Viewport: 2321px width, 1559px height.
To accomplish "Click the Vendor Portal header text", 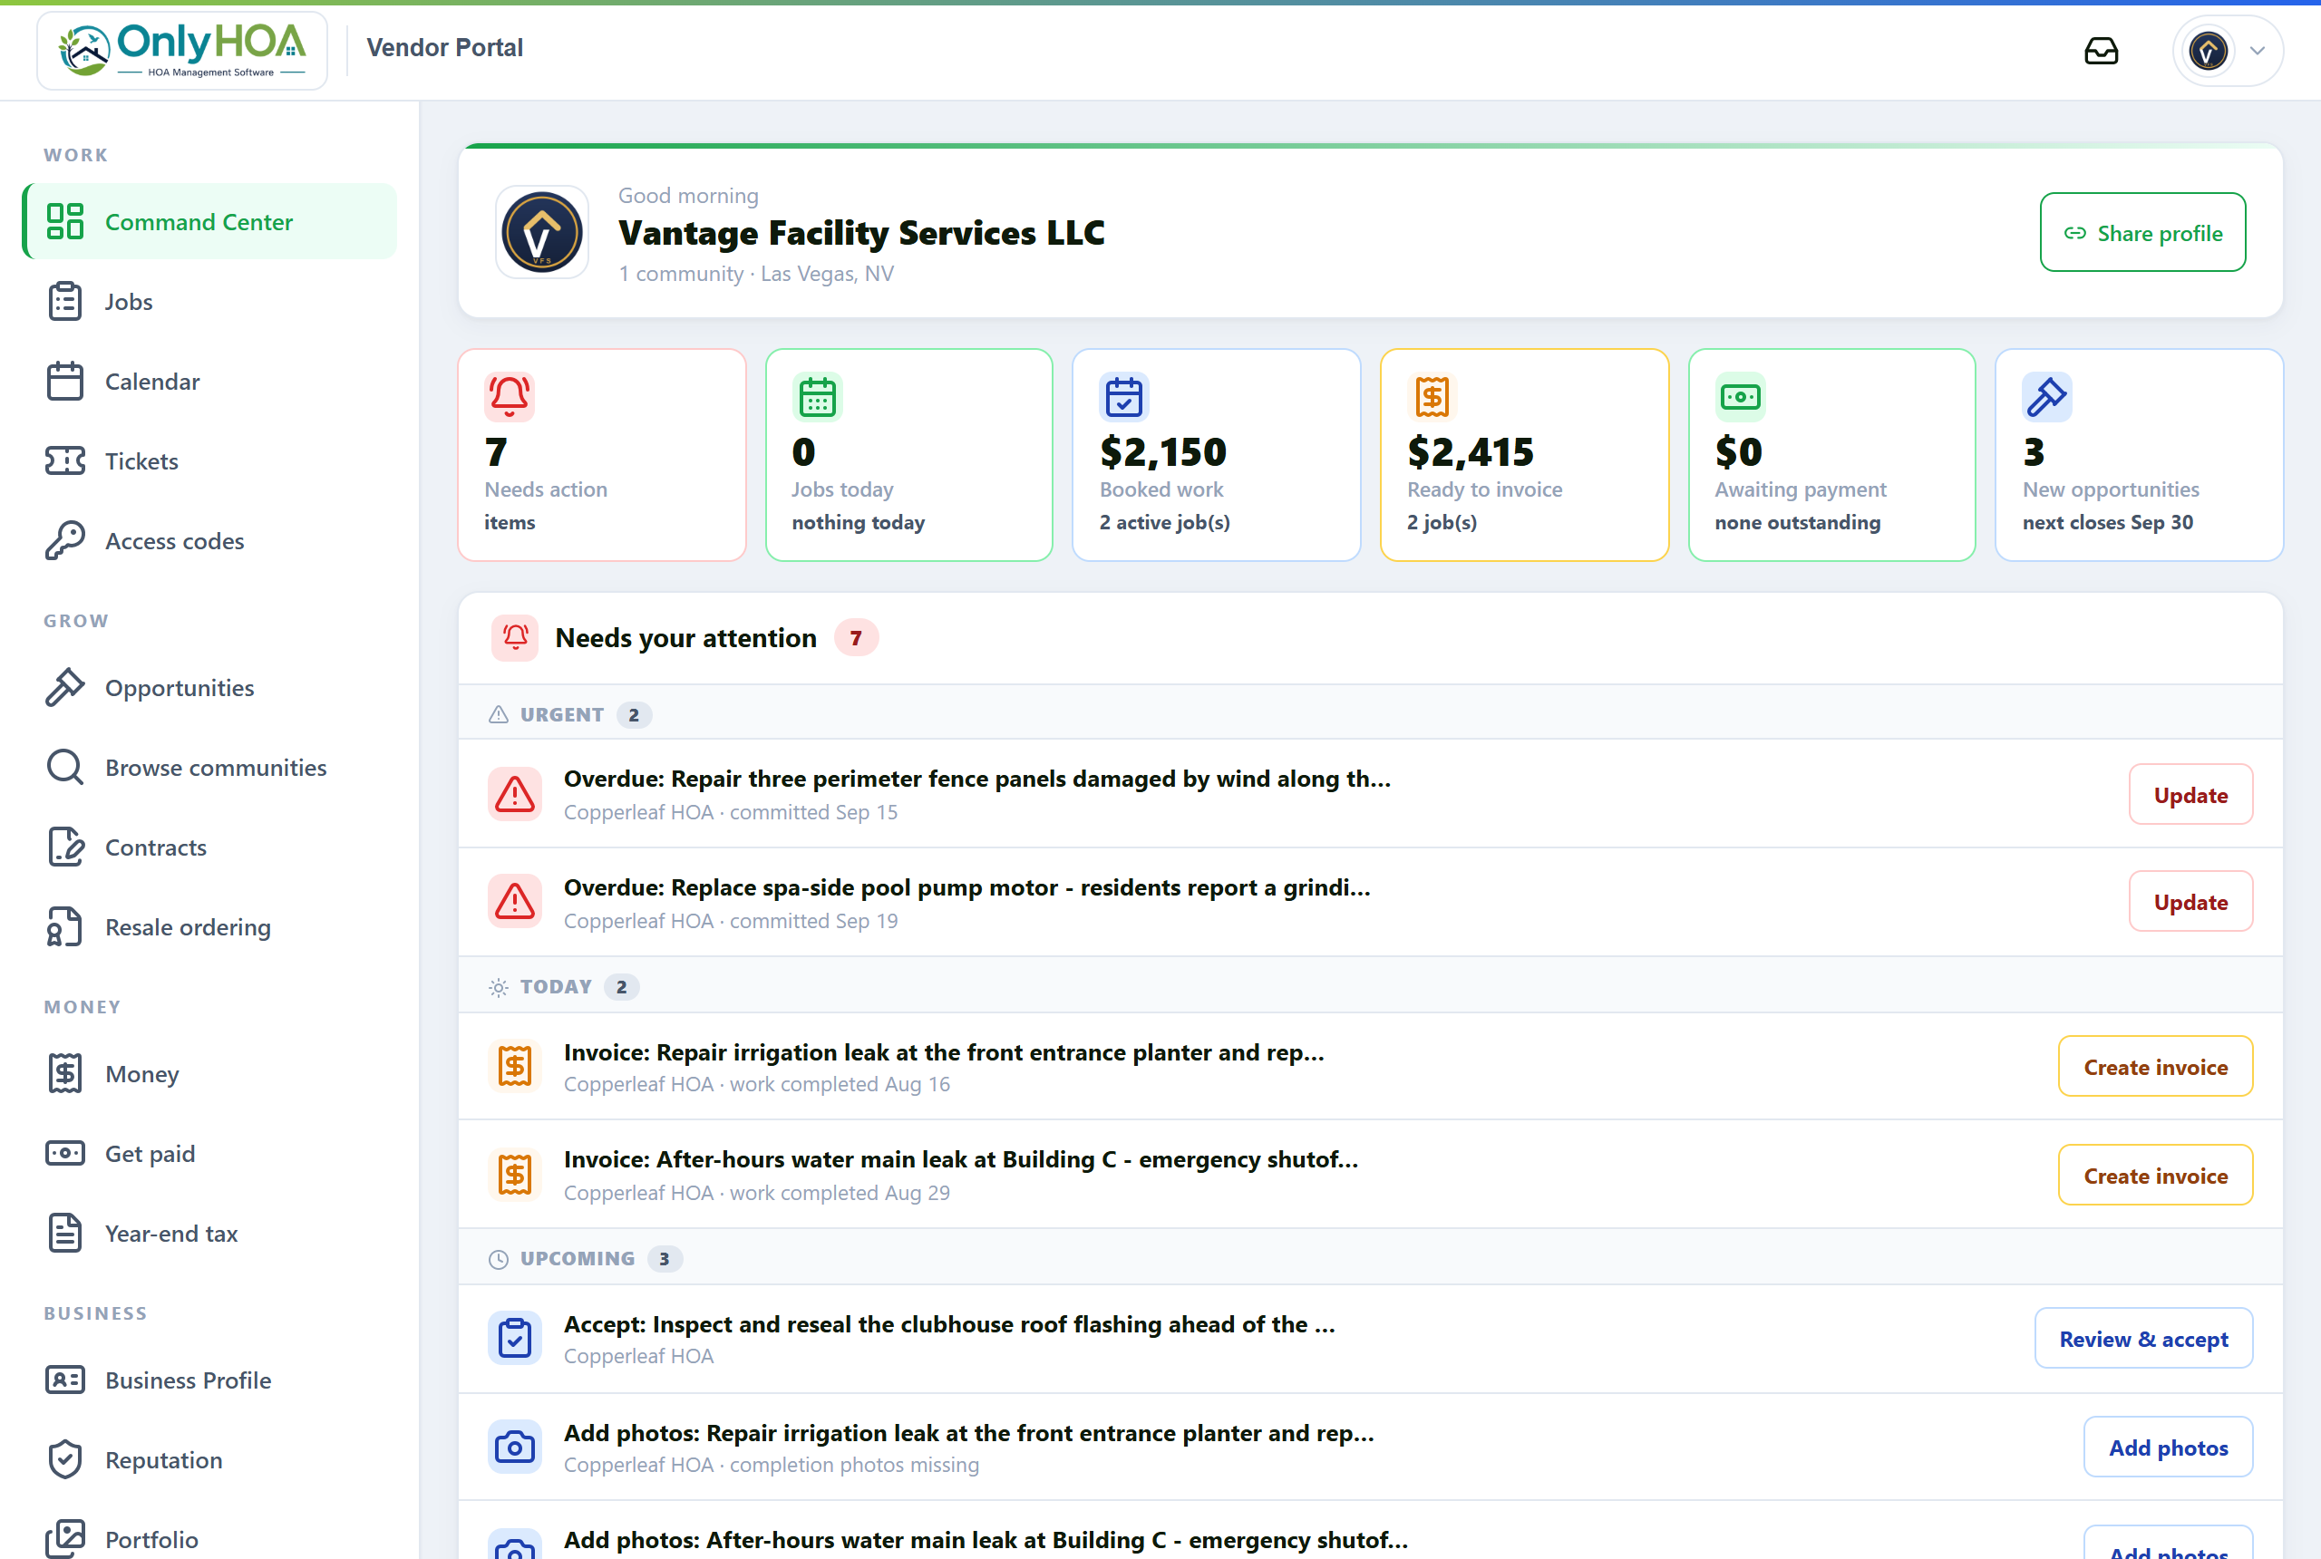I will coord(444,47).
